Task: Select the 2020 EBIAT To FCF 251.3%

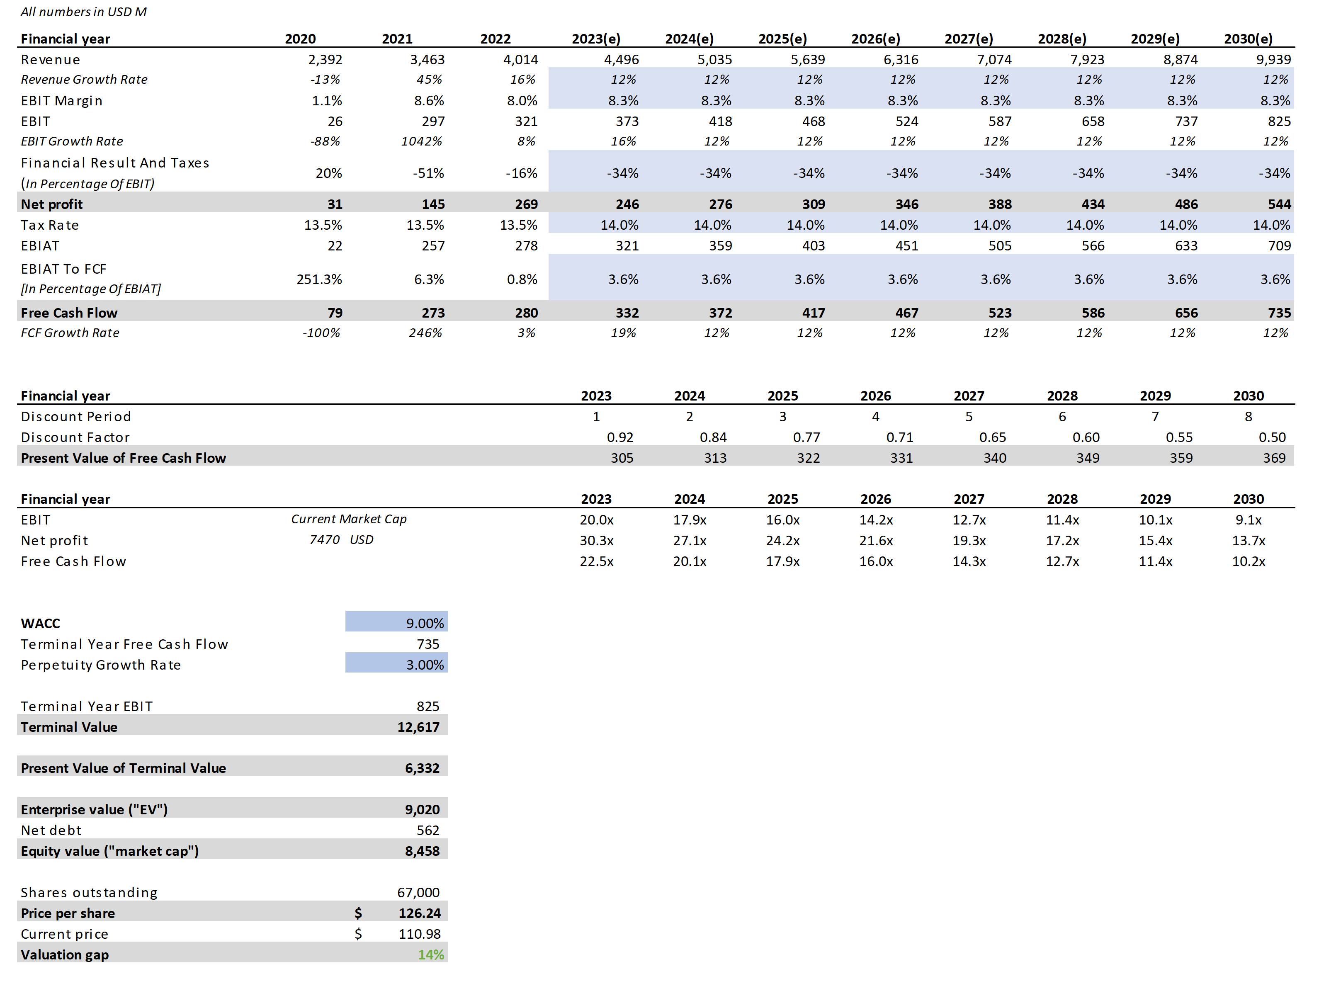Action: tap(319, 279)
